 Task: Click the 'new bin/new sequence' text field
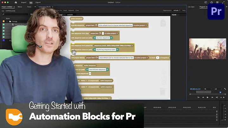pos(97,69)
